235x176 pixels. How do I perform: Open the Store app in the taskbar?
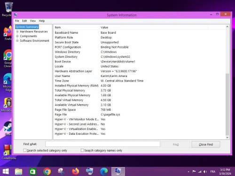click(33, 171)
